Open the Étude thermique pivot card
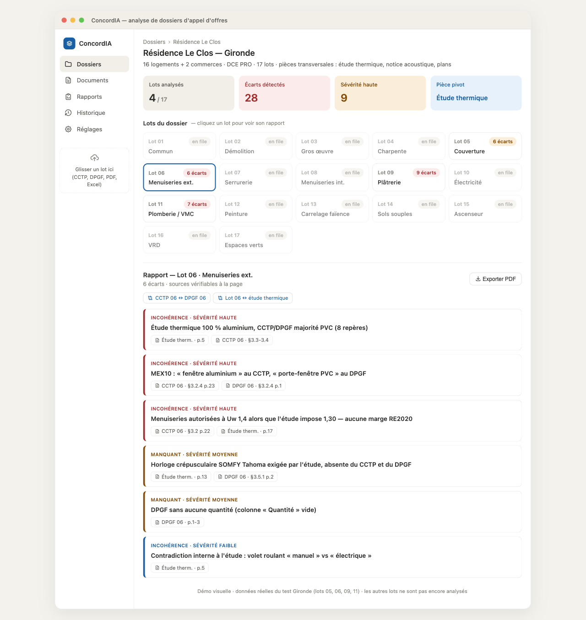This screenshot has width=586, height=620. [476, 93]
